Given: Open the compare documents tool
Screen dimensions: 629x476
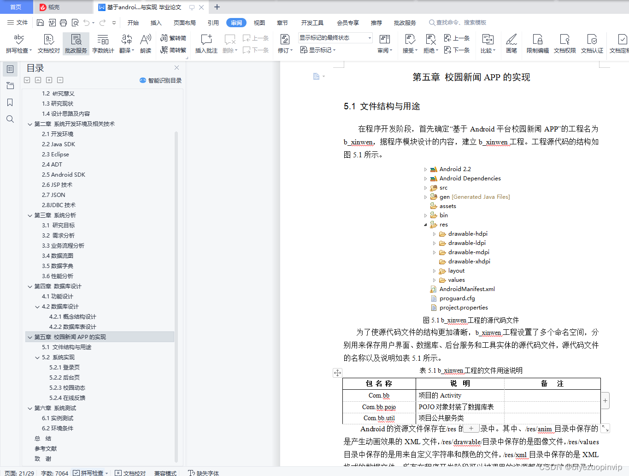Looking at the screenshot, I should coord(488,44).
